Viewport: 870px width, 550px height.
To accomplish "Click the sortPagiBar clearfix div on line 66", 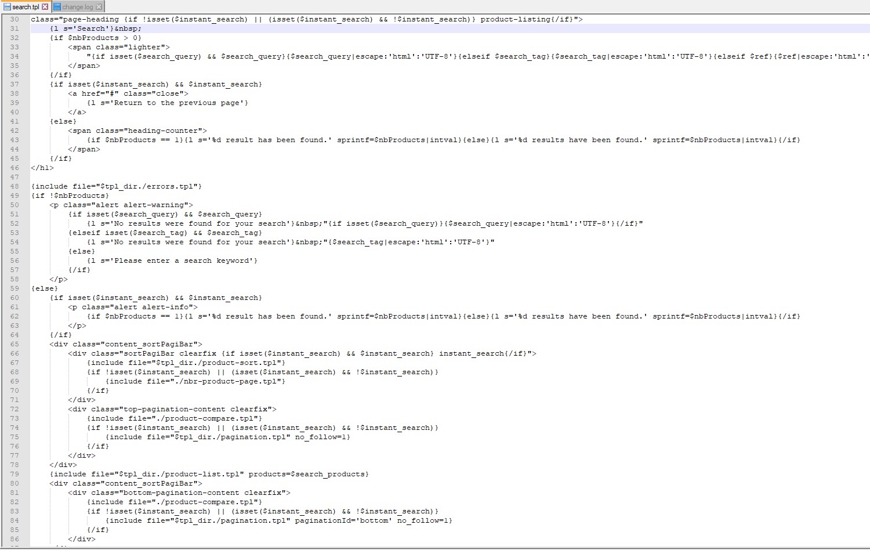I will (302, 353).
